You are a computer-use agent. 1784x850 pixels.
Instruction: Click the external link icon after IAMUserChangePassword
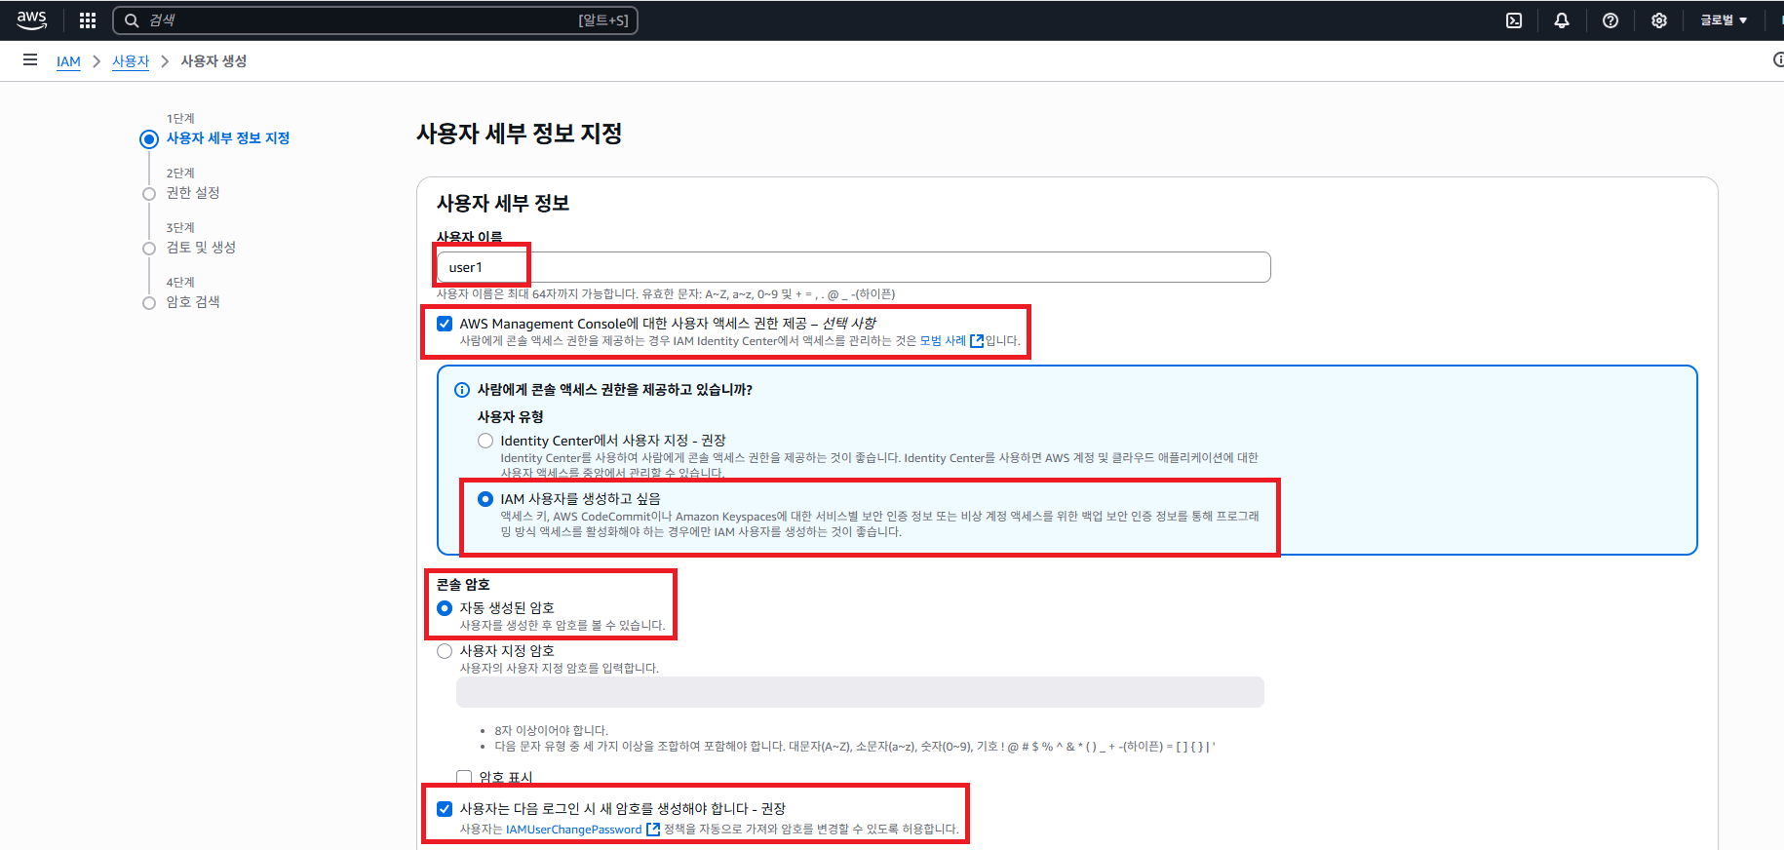click(653, 830)
